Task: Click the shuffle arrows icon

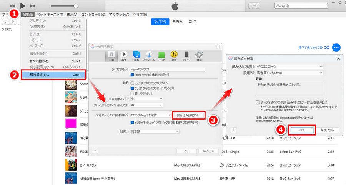Action: coord(327,47)
